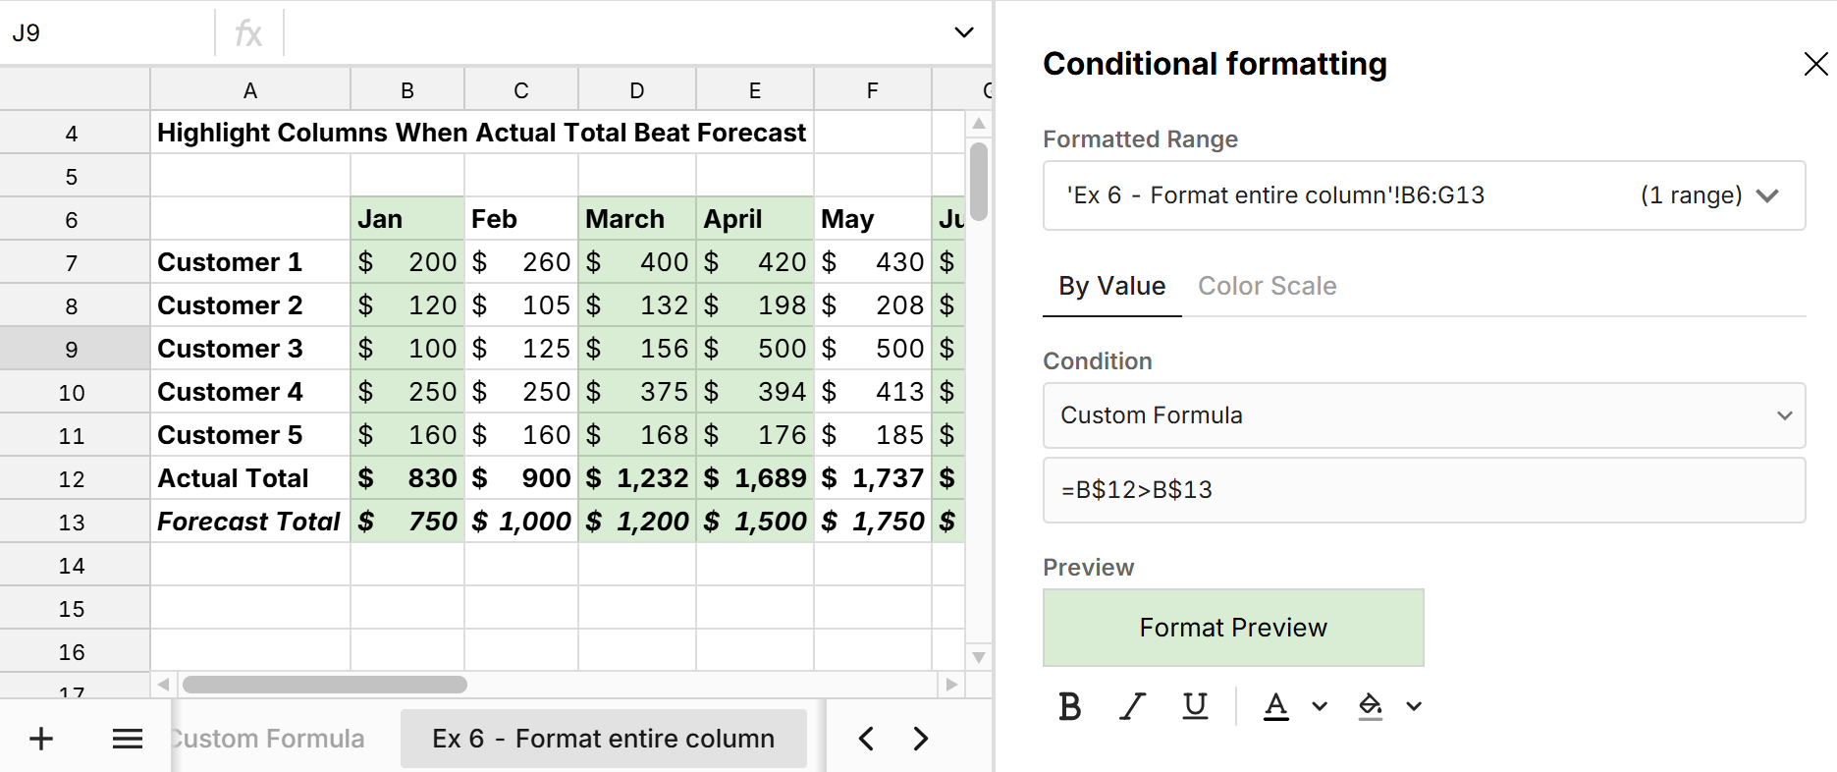1837x772 pixels.
Task: Click the font color icon
Action: click(1275, 706)
